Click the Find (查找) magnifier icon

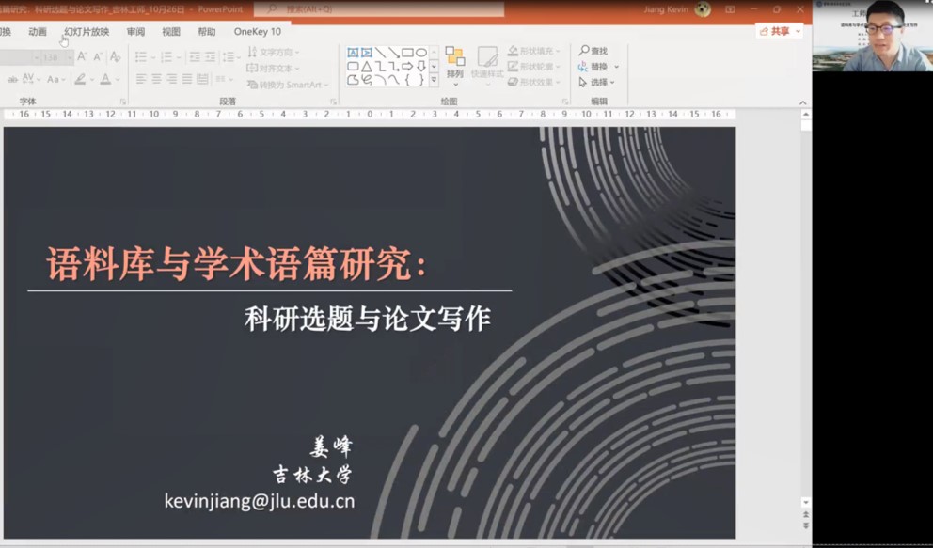(x=584, y=51)
